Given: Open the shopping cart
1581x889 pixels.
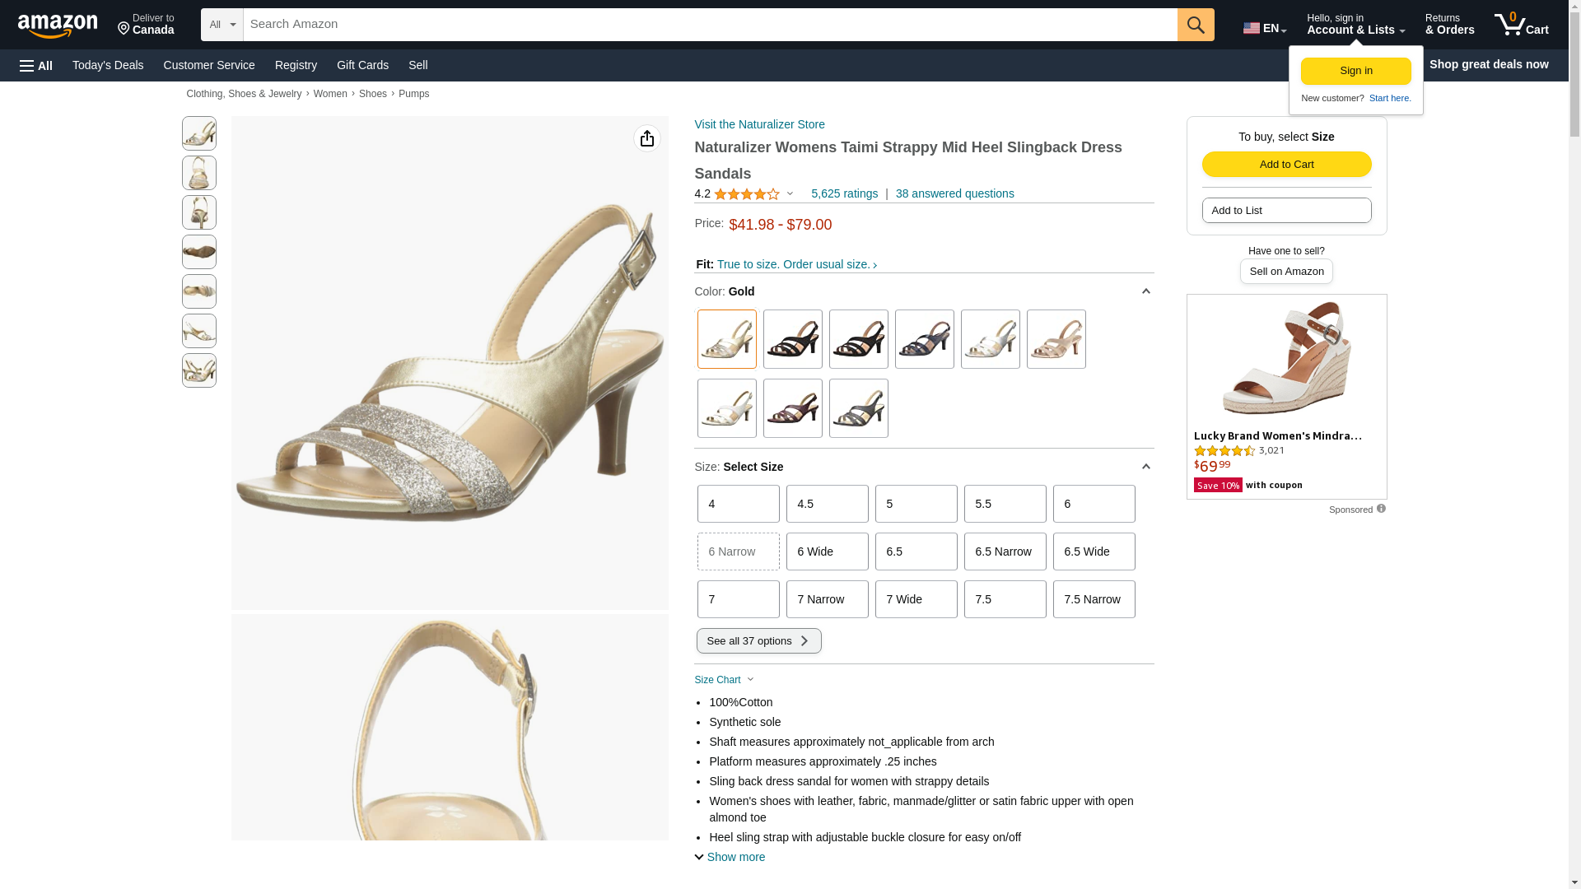Looking at the screenshot, I should click(1522, 25).
